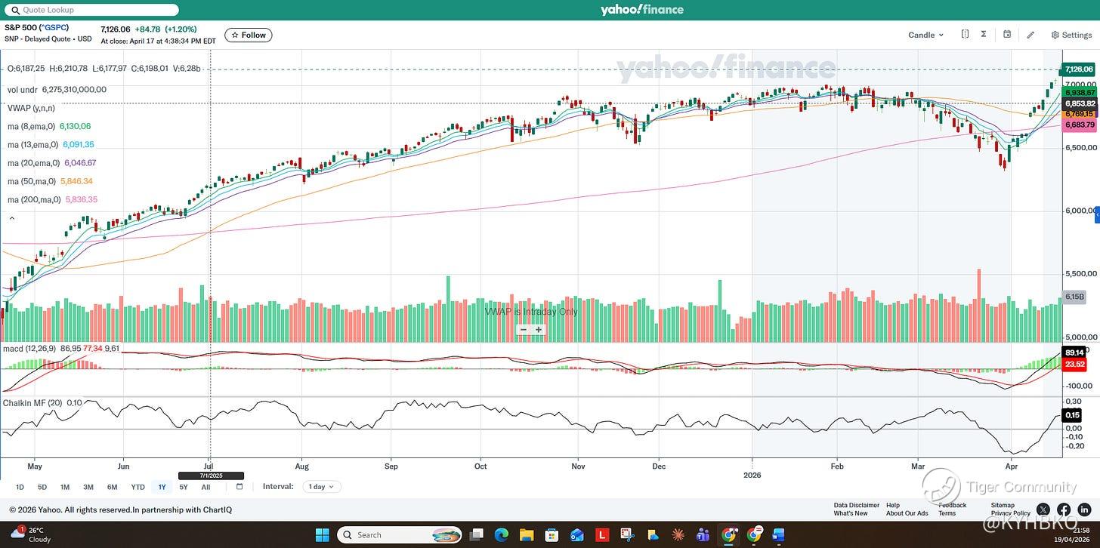Zoom in volume panel with plus button

(539, 329)
